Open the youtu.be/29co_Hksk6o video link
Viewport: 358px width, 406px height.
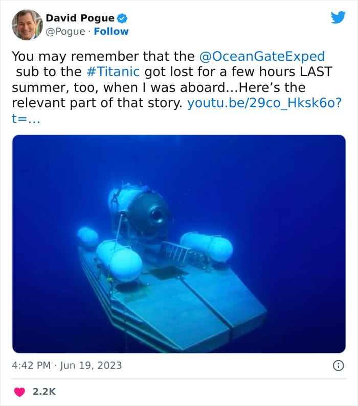[264, 103]
